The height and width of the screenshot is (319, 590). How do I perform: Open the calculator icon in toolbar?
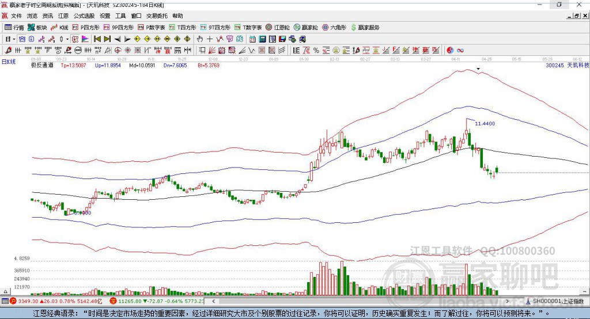263,39
